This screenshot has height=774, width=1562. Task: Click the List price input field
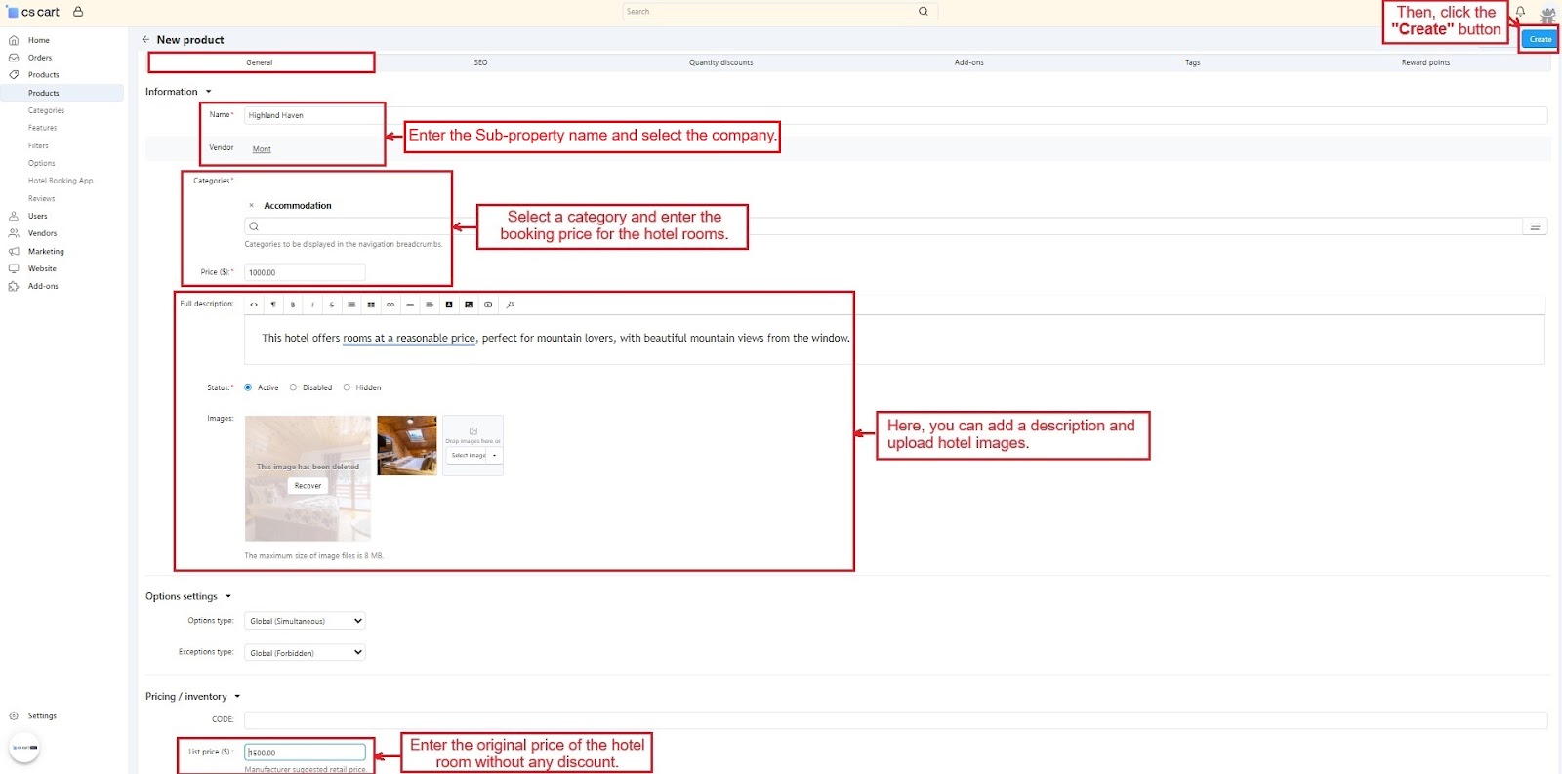click(305, 753)
